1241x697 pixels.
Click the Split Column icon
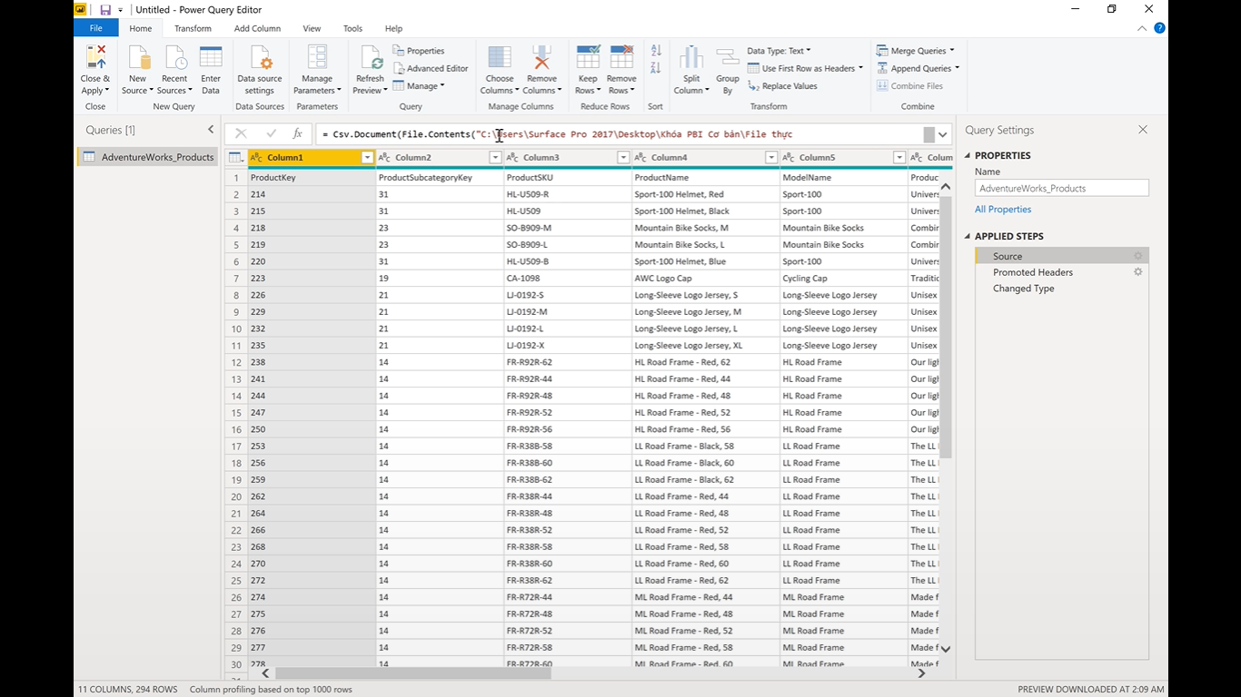click(x=691, y=58)
